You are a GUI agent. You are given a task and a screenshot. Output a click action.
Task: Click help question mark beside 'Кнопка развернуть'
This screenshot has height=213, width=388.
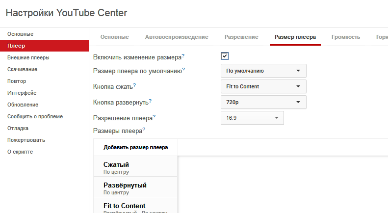(x=150, y=101)
